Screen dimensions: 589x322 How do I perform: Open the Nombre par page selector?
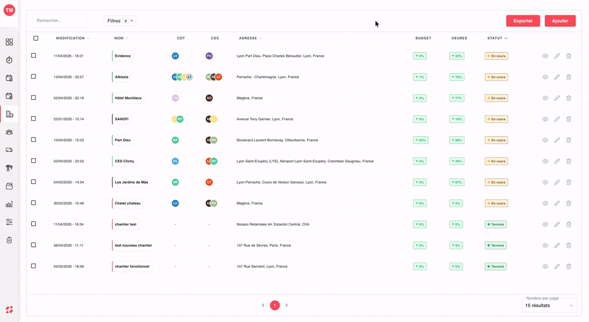pyautogui.click(x=549, y=305)
